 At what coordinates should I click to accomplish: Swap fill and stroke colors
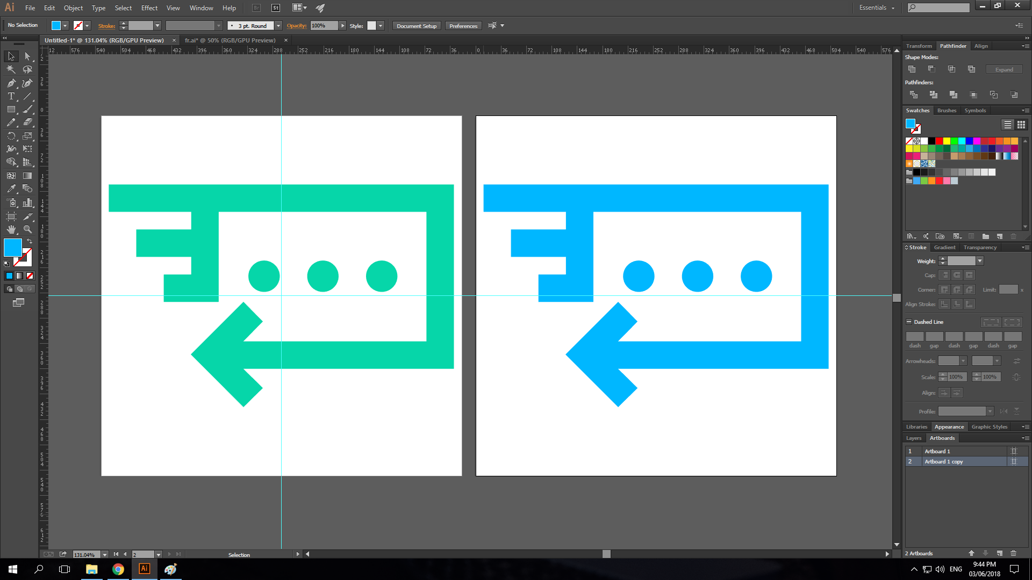click(30, 242)
